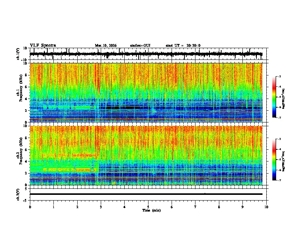The height and width of the screenshot is (232, 300).
Task: Click the "8" kHz tick on ch.1 frequency axis
Action: pos(26,75)
